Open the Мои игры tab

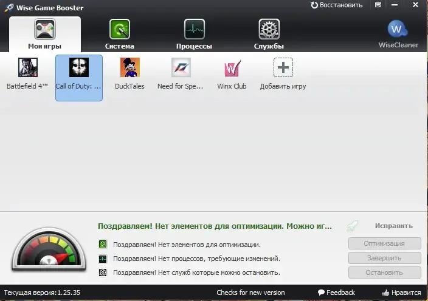(x=45, y=35)
